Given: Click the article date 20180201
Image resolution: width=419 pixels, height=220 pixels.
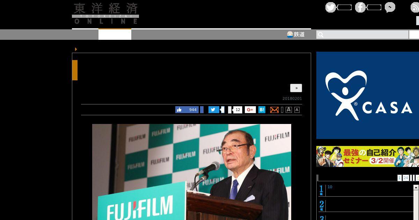Looking at the screenshot, I should (x=292, y=98).
